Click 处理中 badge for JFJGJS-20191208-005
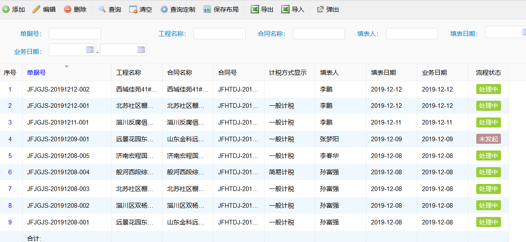The height and width of the screenshot is (242, 526). pos(488,156)
